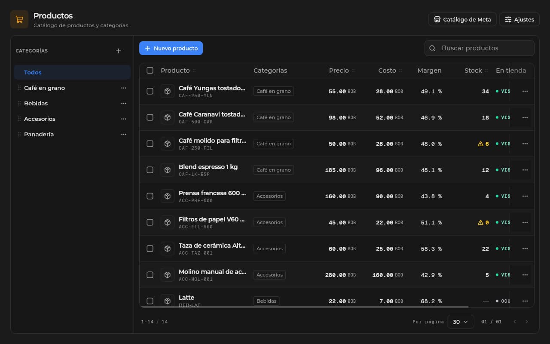This screenshot has height=344, width=550.
Task: Click the shopping cart Productos icon
Action: 19,19
